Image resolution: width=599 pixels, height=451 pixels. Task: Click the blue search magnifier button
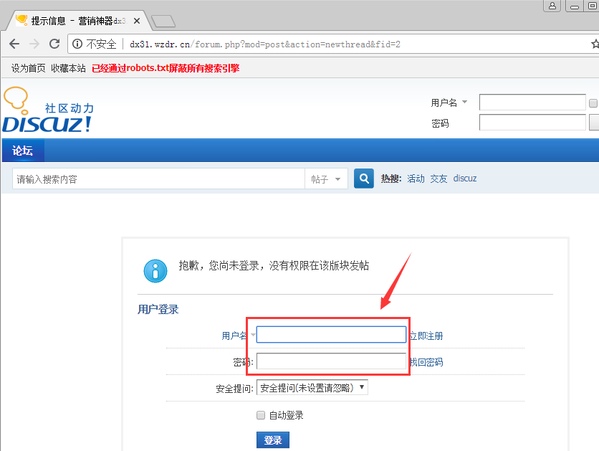(x=364, y=179)
